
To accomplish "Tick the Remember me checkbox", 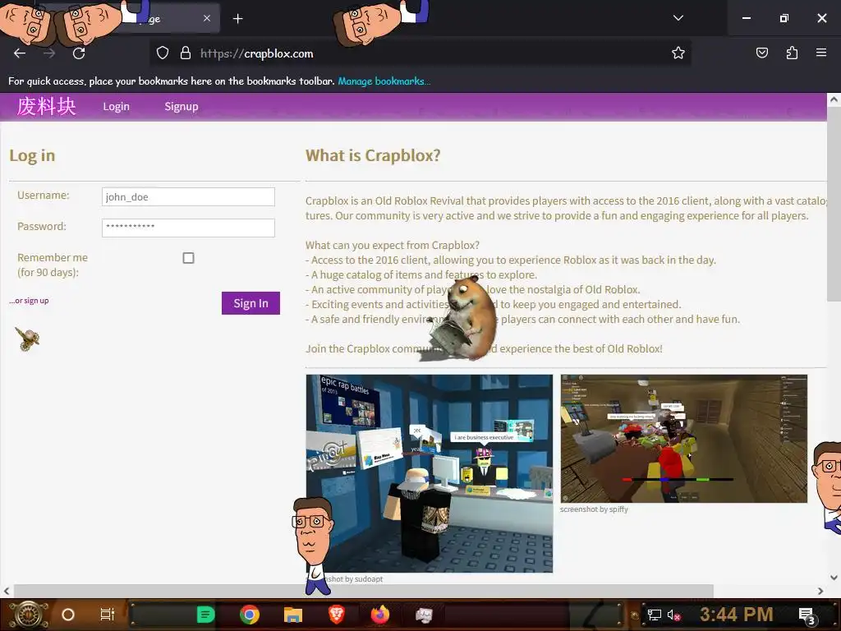I will click(188, 258).
